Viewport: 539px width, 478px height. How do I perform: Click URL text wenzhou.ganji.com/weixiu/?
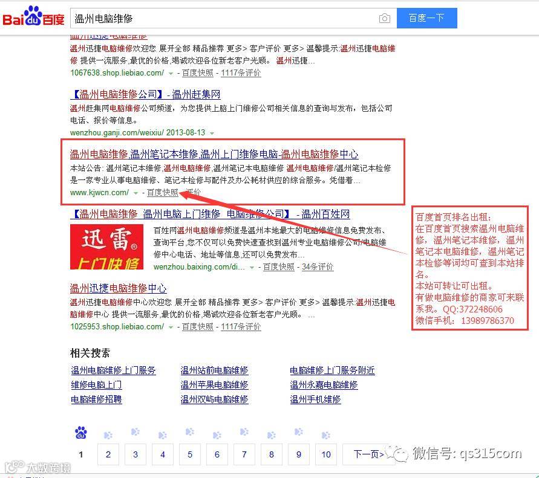coord(117,132)
